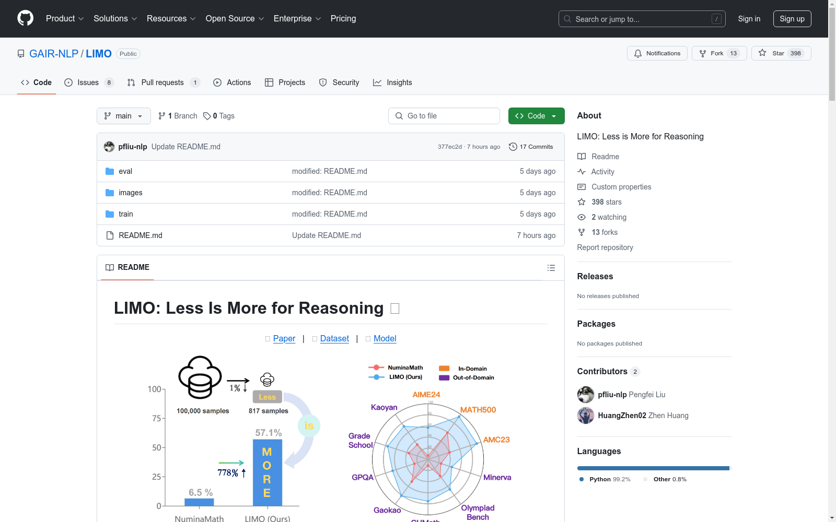Click the GitHub logo icon
836x522 pixels.
coord(25,18)
